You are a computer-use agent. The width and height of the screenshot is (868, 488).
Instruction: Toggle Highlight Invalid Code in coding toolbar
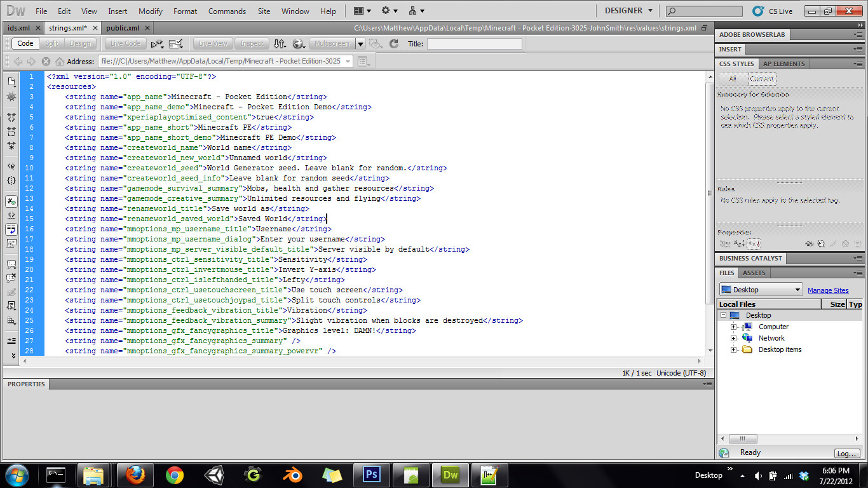point(11,215)
